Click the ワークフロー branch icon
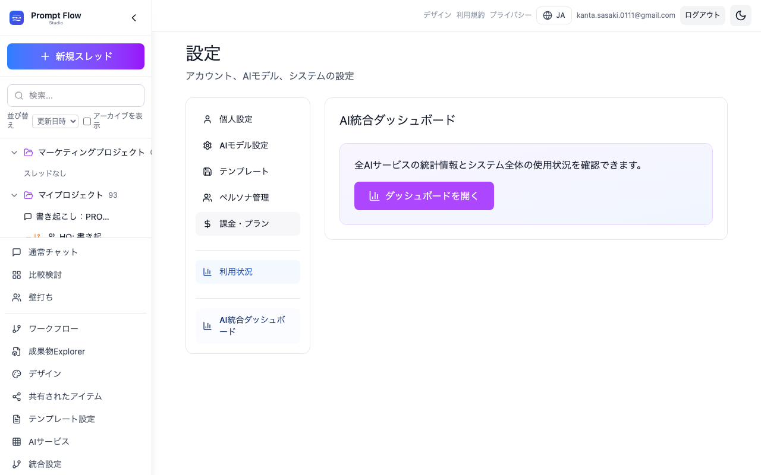Screen dimensions: 761x475 click(17, 329)
